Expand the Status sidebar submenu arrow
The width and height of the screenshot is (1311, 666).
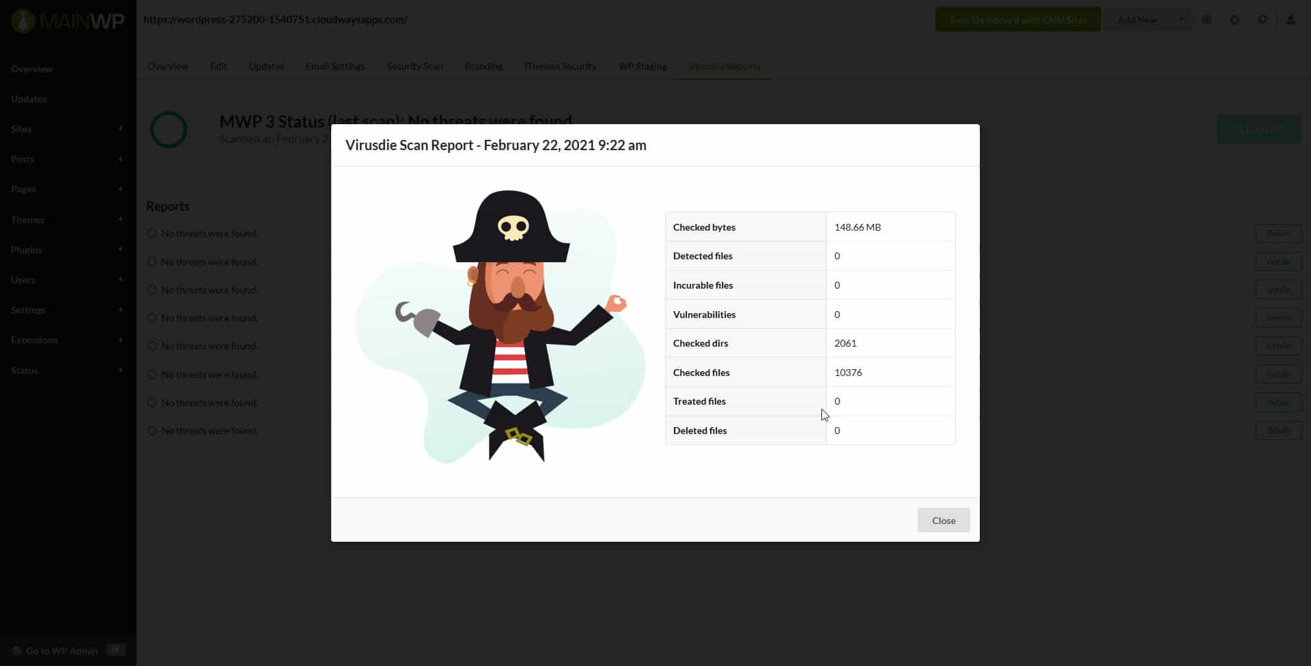pyautogui.click(x=120, y=371)
